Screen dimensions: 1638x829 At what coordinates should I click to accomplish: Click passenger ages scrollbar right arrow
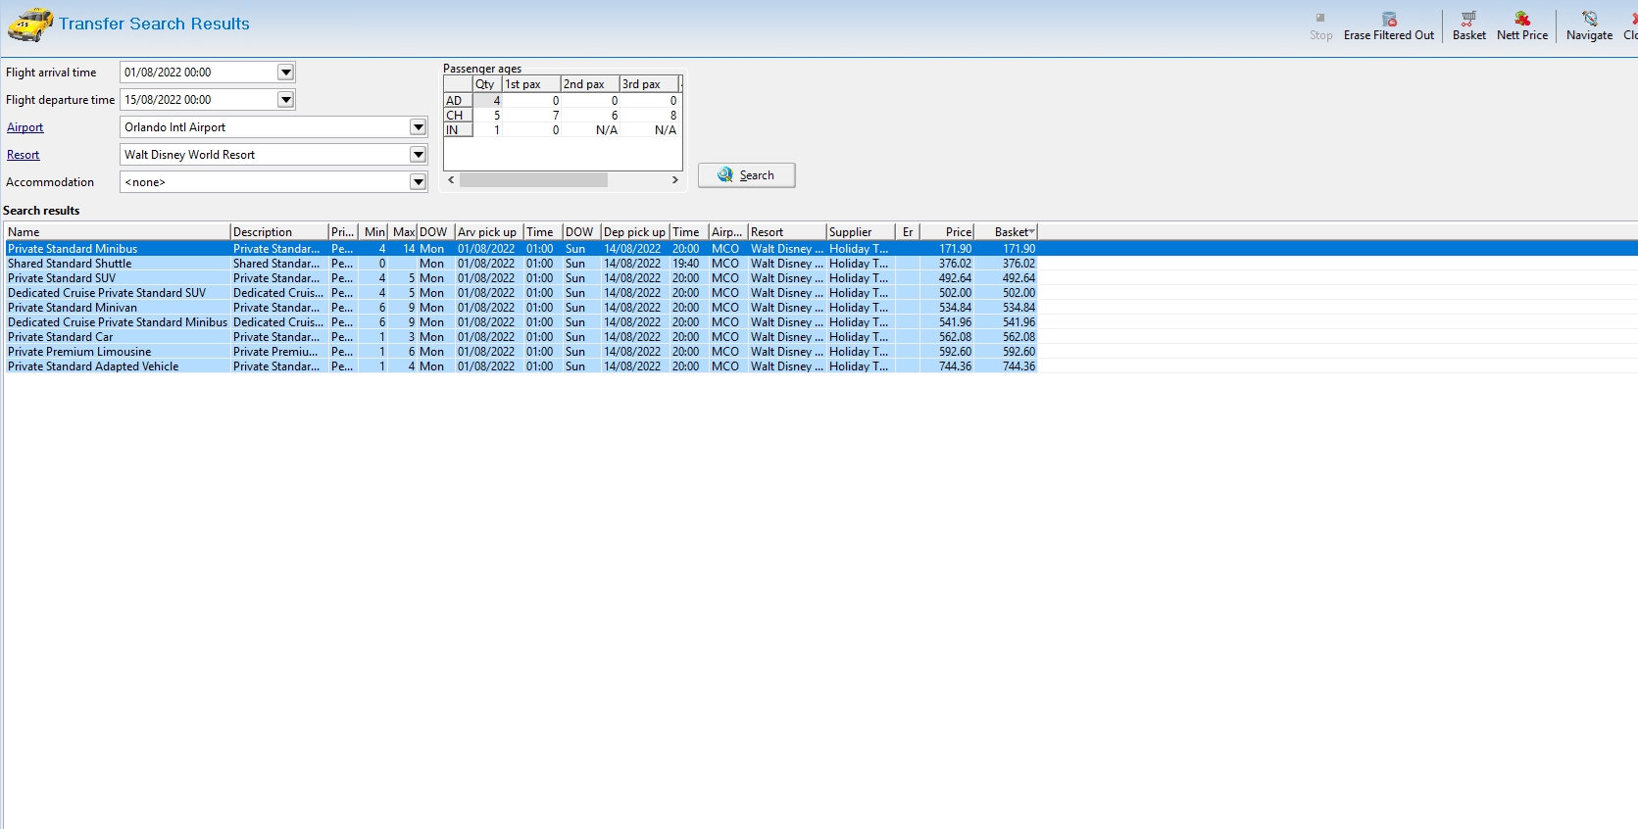pyautogui.click(x=674, y=180)
